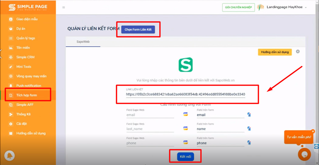
Task: Click the bell icon at sidebar bottom
Action: click(9, 156)
